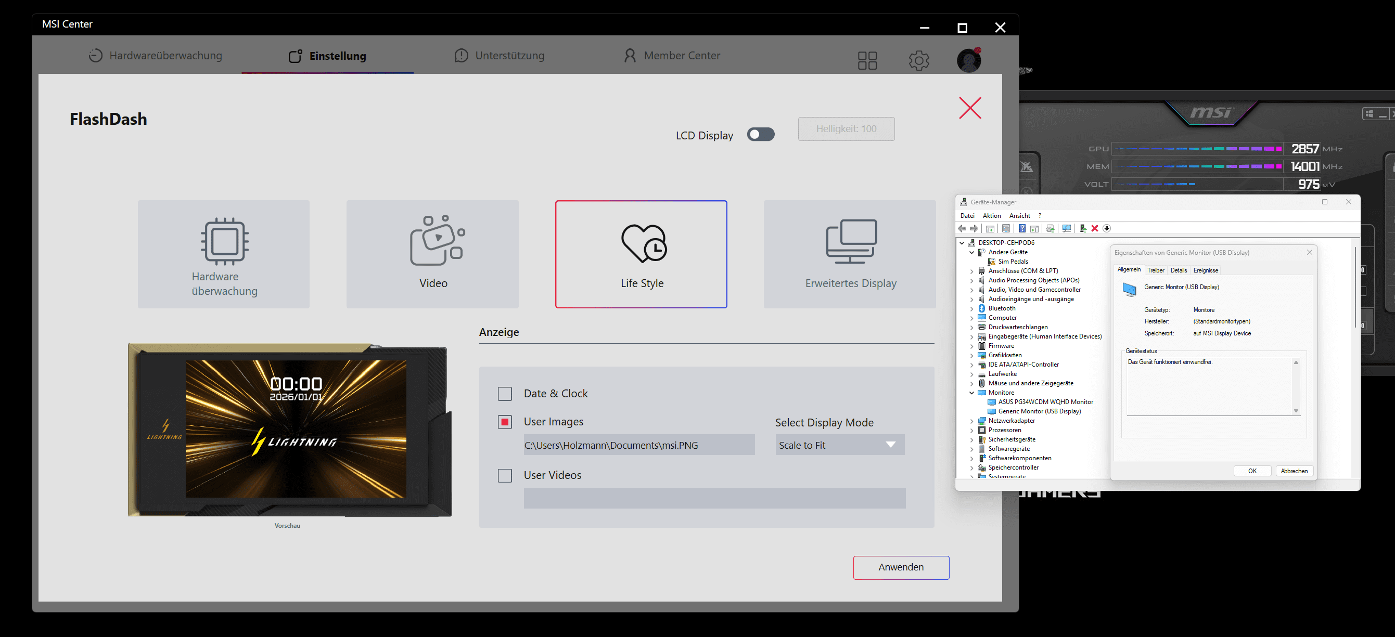Select the Video mode tile
The height and width of the screenshot is (637, 1395).
[x=432, y=254]
